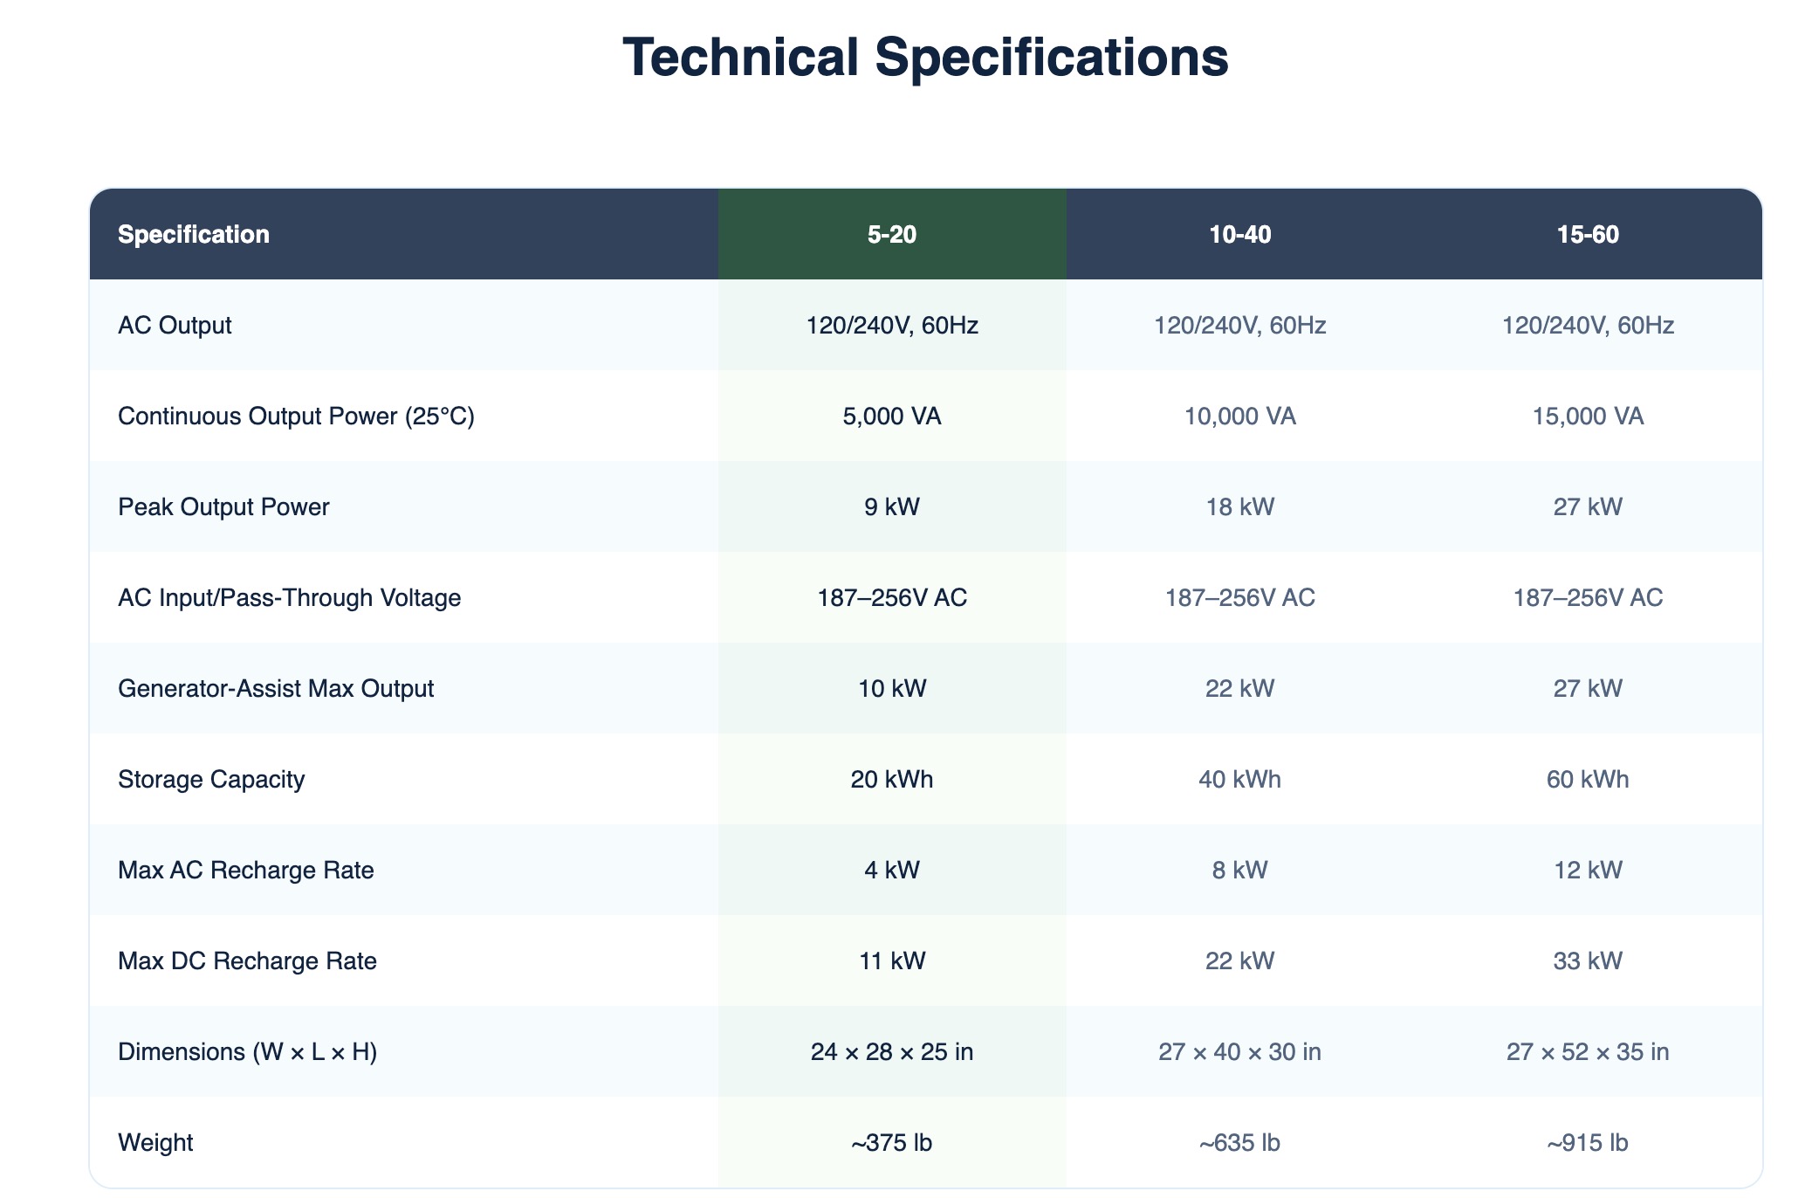
Task: Click the Generator-Assist Max Output label
Action: click(x=276, y=688)
